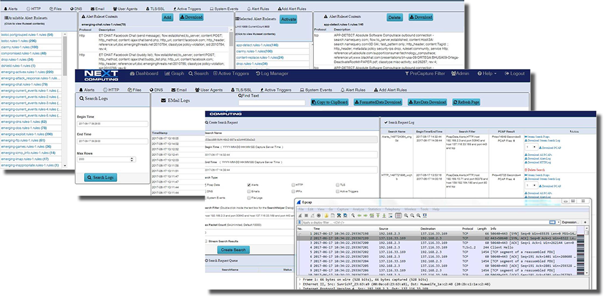This screenshot has height=297, width=604.
Task: Enable the File Logs checkbox
Action: [249, 198]
